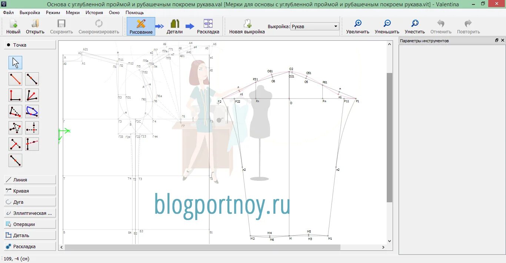Click point label М1 at sleeve hem
The height and width of the screenshot is (263, 506).
[330, 239]
